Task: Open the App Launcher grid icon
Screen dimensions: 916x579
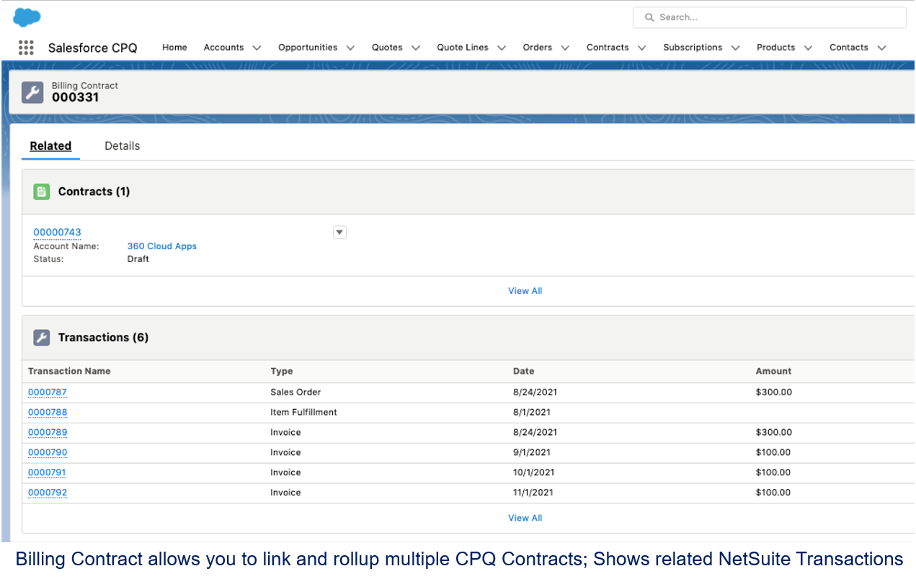Action: point(26,48)
